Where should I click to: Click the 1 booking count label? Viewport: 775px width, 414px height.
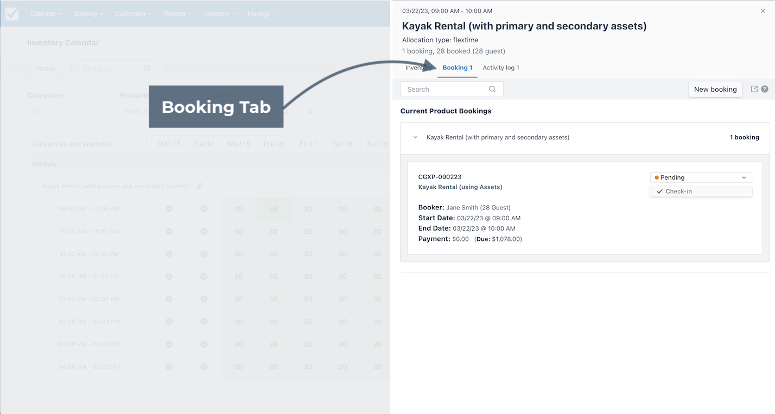pos(744,137)
